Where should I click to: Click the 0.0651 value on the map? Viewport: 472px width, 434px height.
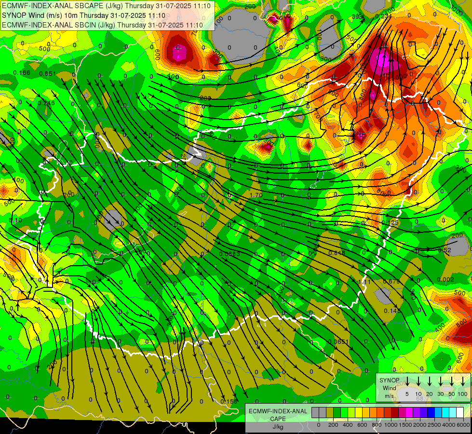coord(338,341)
